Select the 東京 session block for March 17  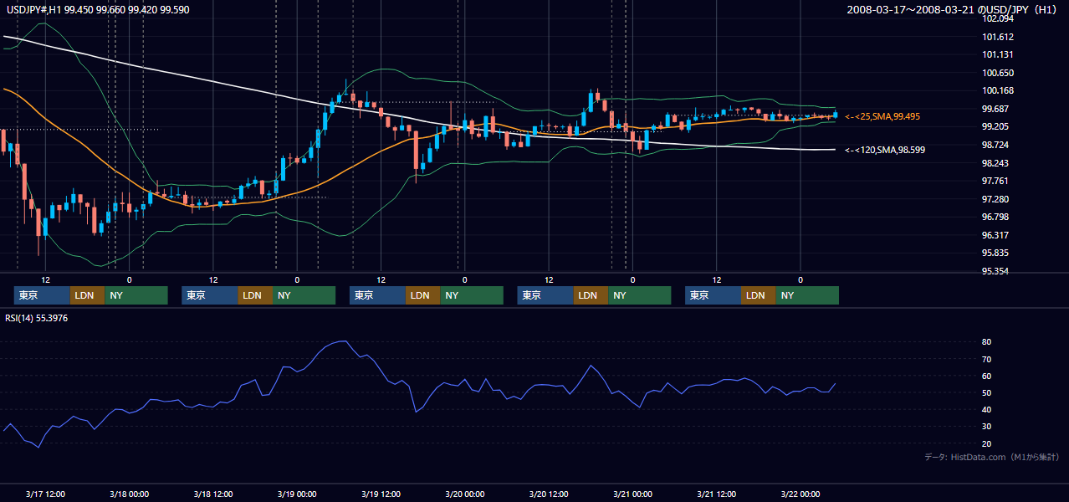pyautogui.click(x=42, y=295)
